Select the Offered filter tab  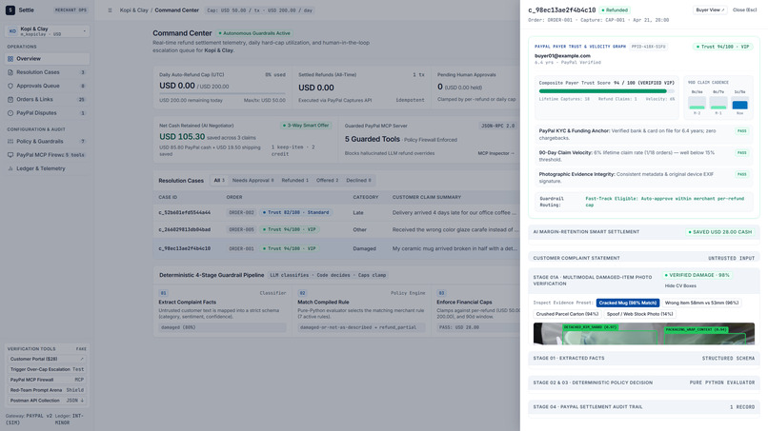327,181
